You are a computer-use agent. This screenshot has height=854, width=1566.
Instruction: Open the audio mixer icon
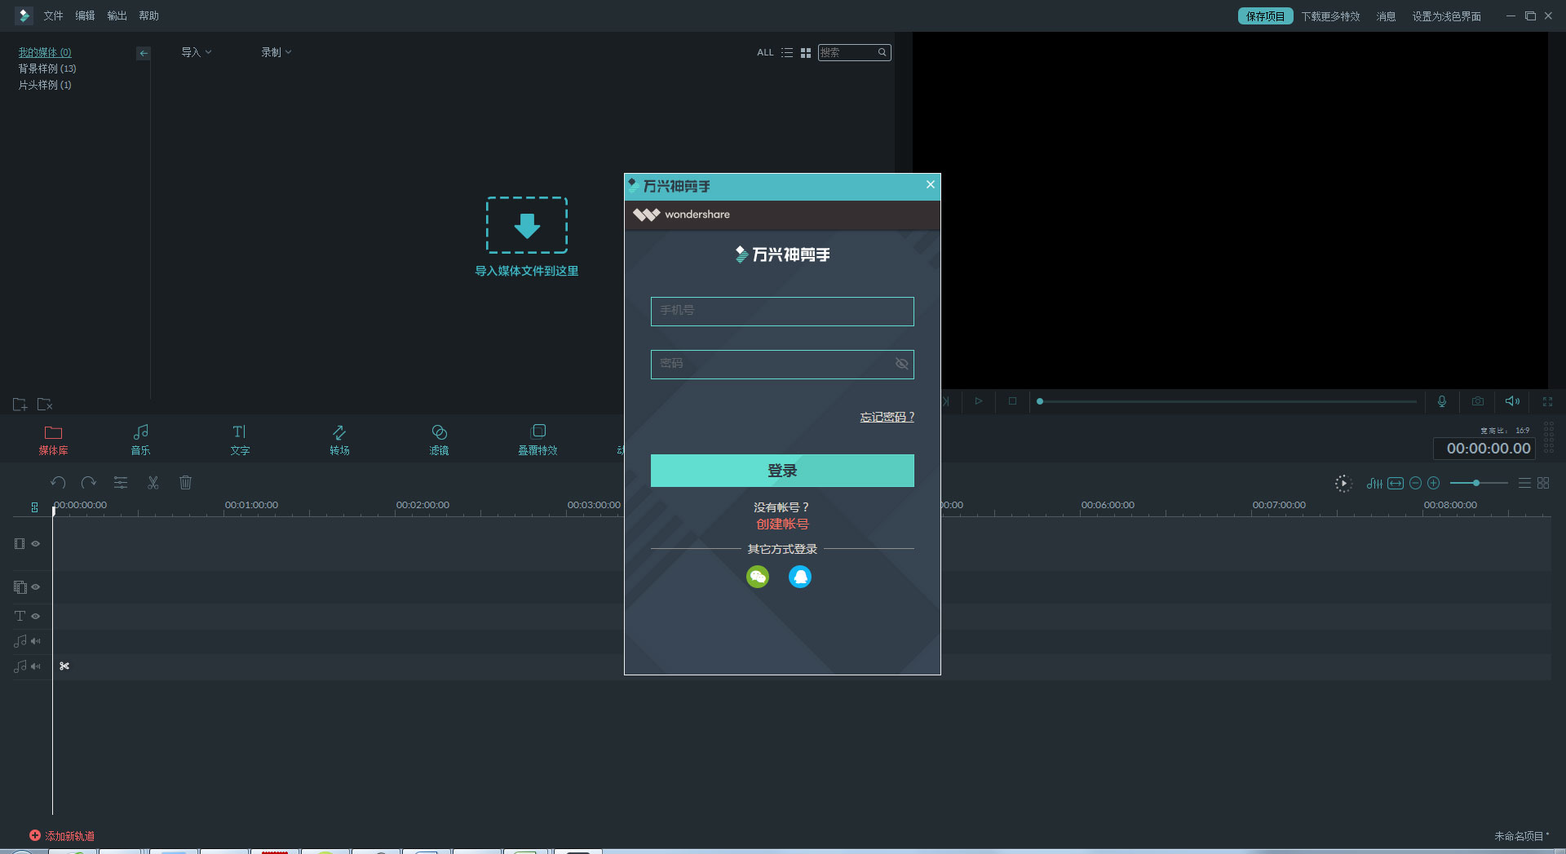(x=1374, y=484)
